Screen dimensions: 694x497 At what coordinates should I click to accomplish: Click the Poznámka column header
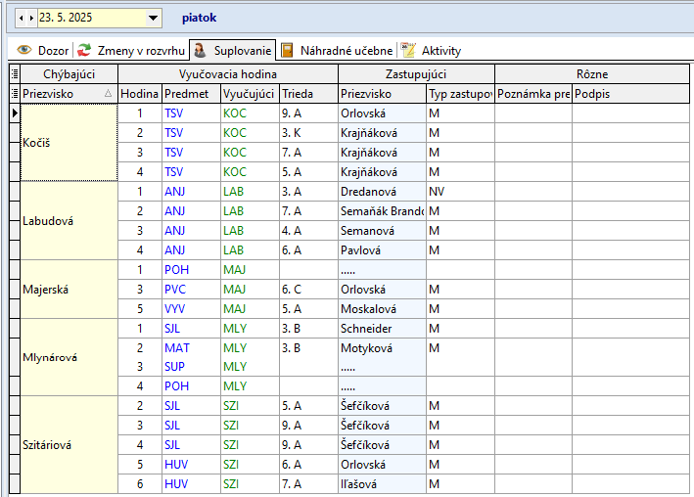click(533, 93)
